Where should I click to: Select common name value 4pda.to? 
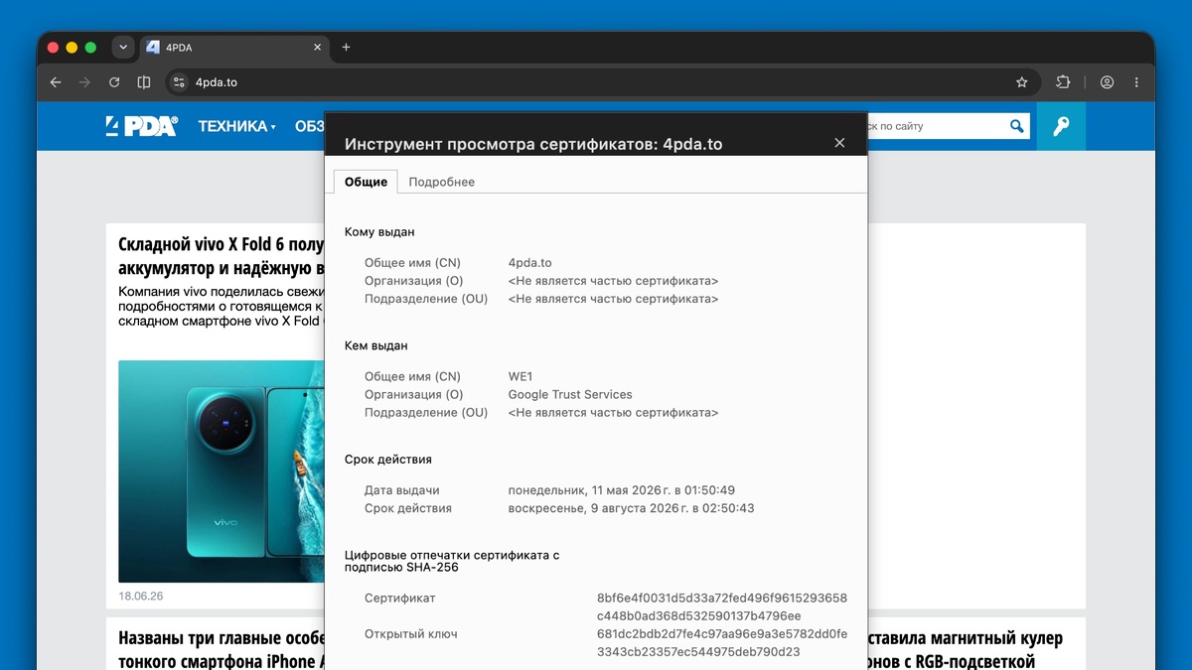(x=529, y=263)
